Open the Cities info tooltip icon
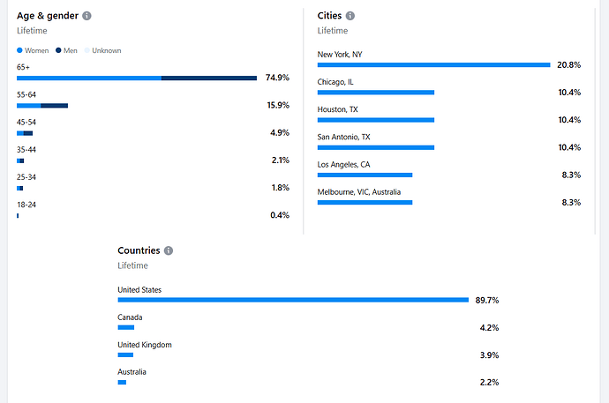 click(x=350, y=16)
